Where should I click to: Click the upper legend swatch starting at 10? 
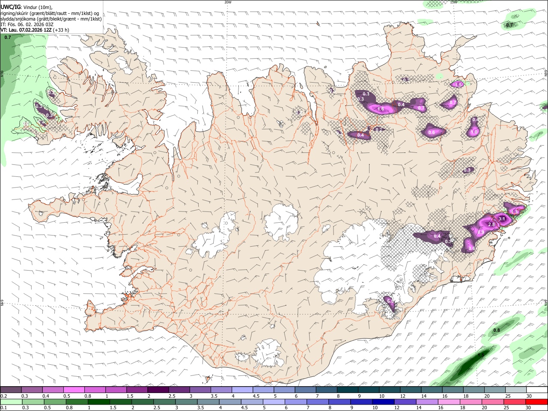pyautogui.click(x=389, y=390)
